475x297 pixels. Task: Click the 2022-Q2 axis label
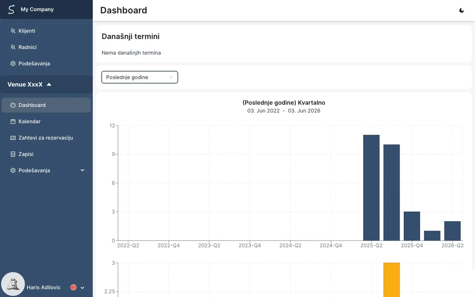128,245
